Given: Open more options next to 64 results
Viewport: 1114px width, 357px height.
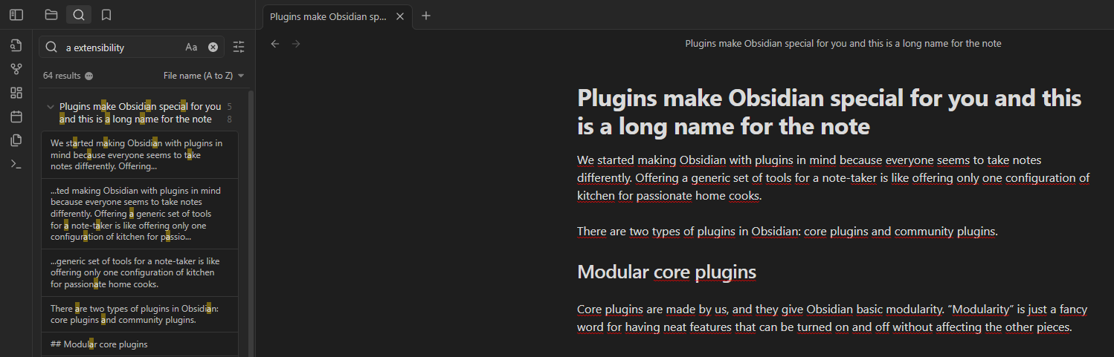Looking at the screenshot, I should pyautogui.click(x=89, y=76).
